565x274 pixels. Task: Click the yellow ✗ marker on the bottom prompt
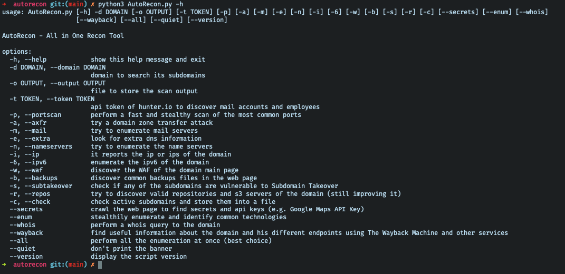[x=92, y=265]
